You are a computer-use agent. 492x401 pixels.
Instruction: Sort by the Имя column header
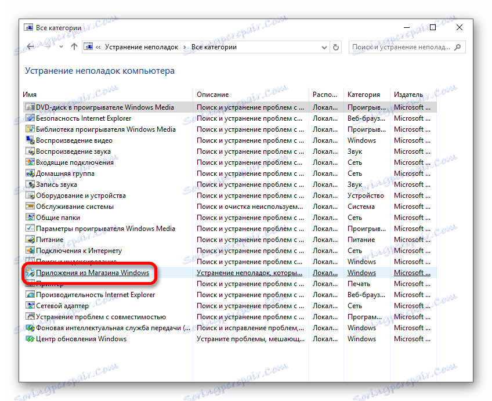pyautogui.click(x=30, y=95)
